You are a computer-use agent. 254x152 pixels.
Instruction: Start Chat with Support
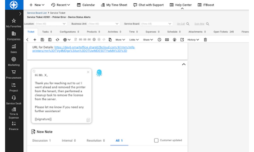click(x=149, y=5)
